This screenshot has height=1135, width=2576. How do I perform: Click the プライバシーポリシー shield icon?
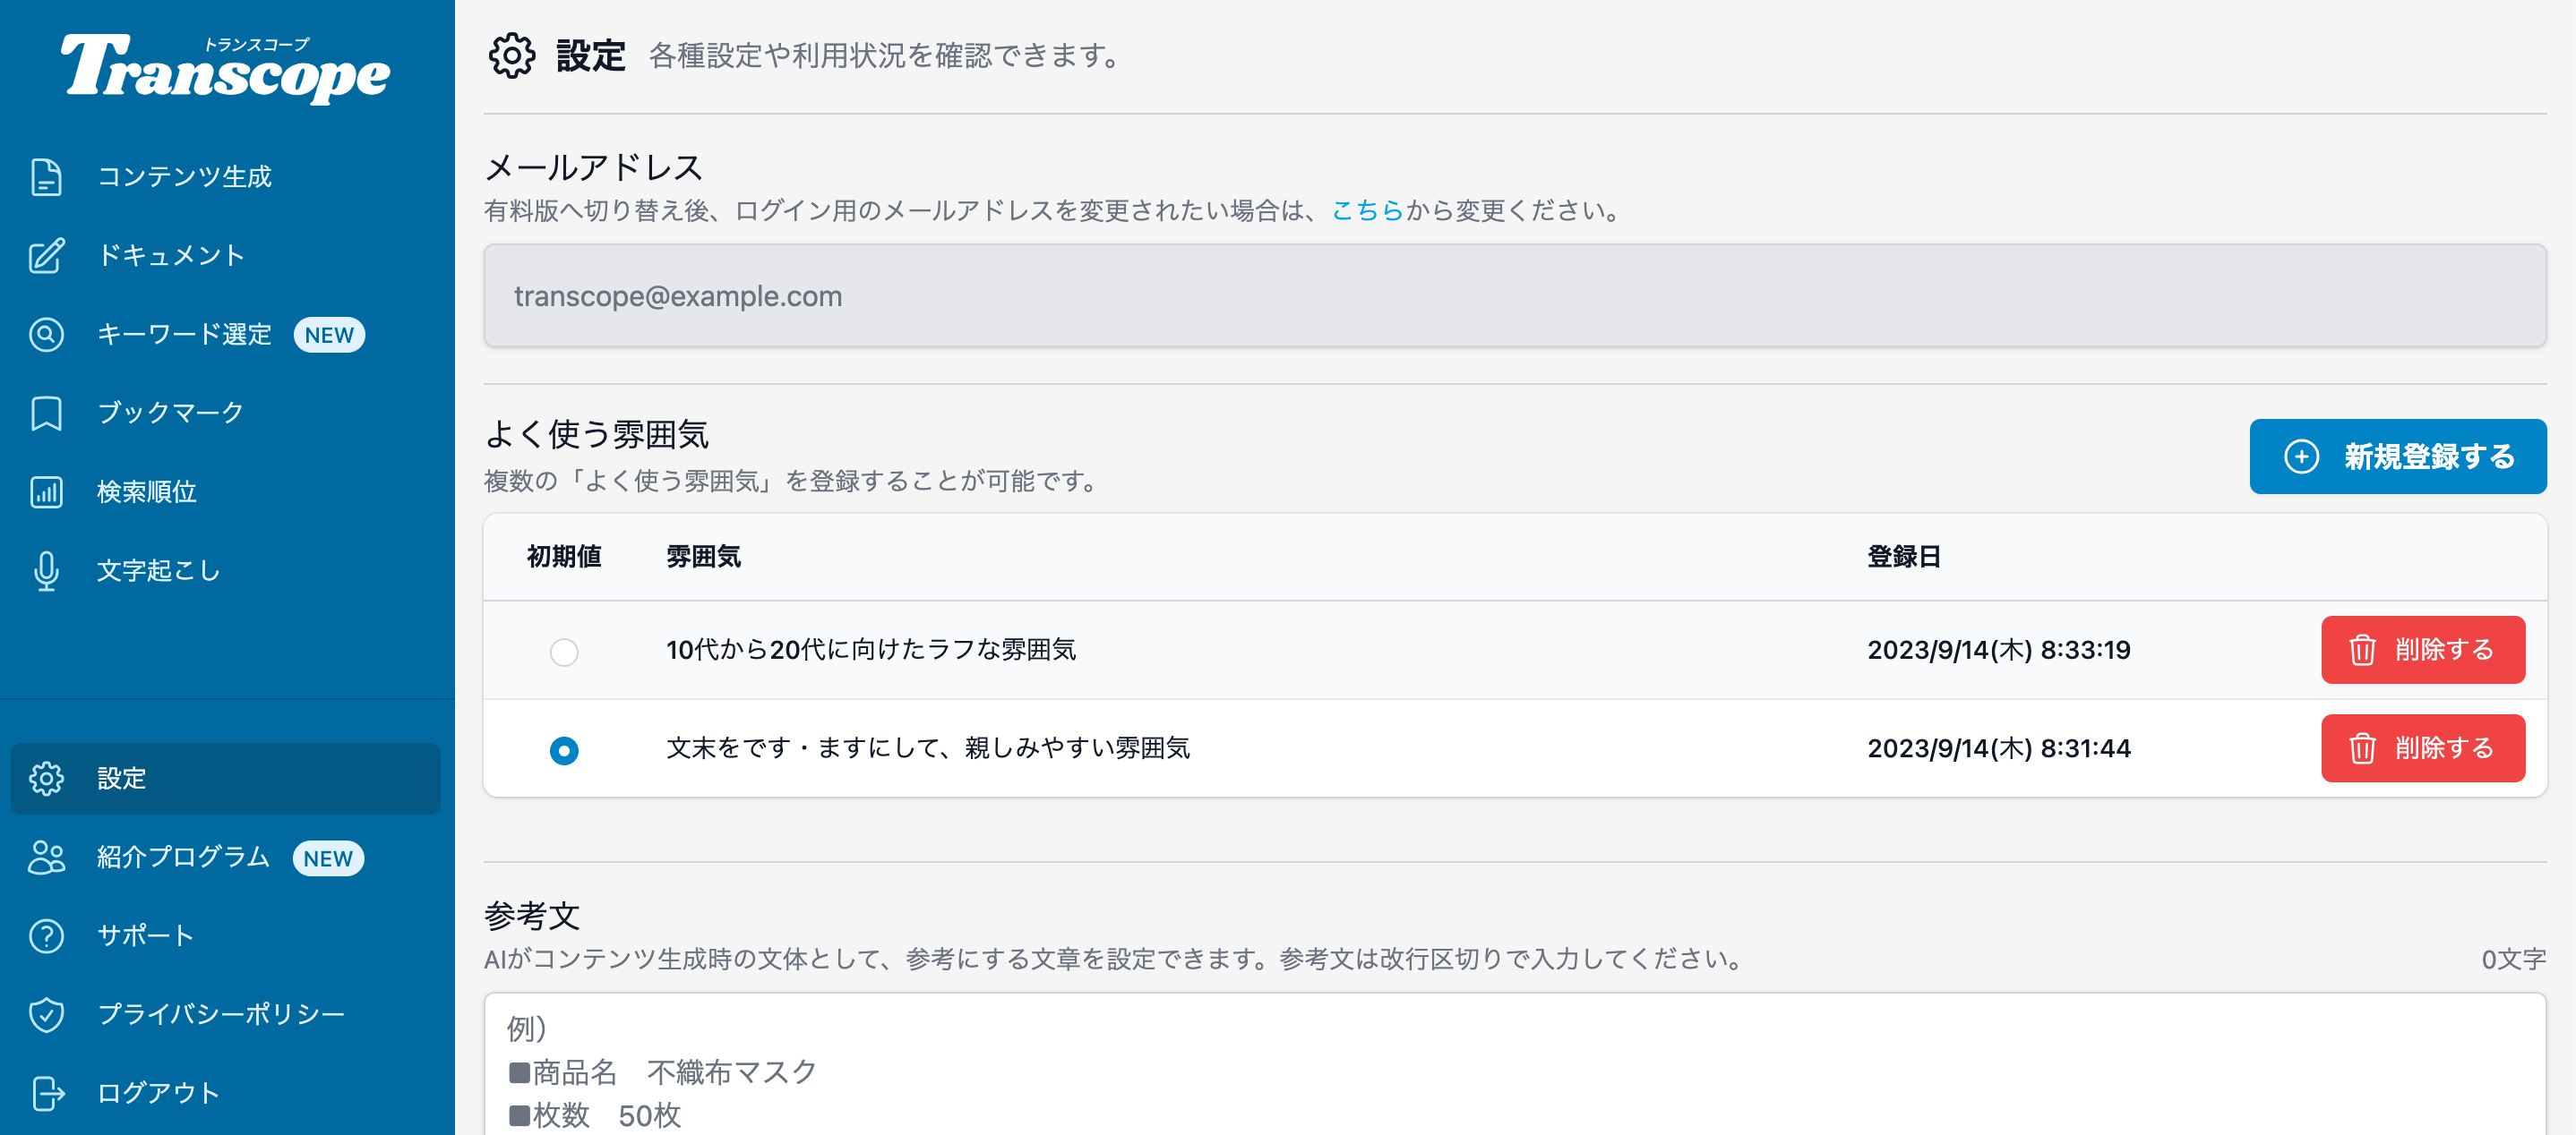click(x=46, y=1014)
